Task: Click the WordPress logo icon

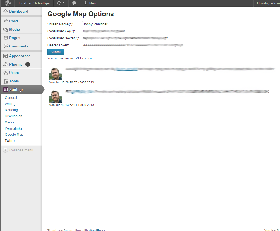Action: pyautogui.click(x=8, y=3)
